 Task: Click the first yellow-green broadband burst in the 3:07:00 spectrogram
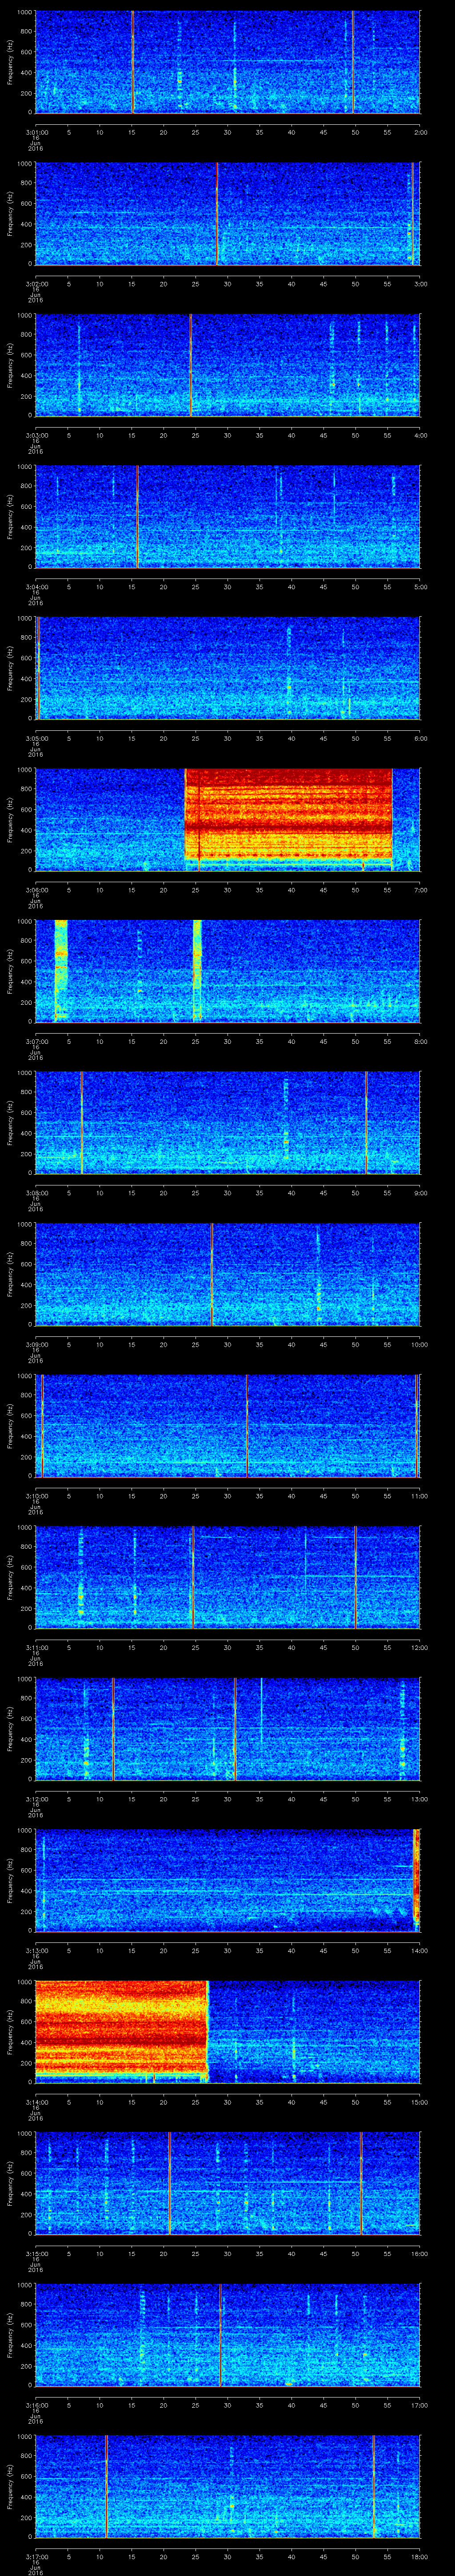60,970
